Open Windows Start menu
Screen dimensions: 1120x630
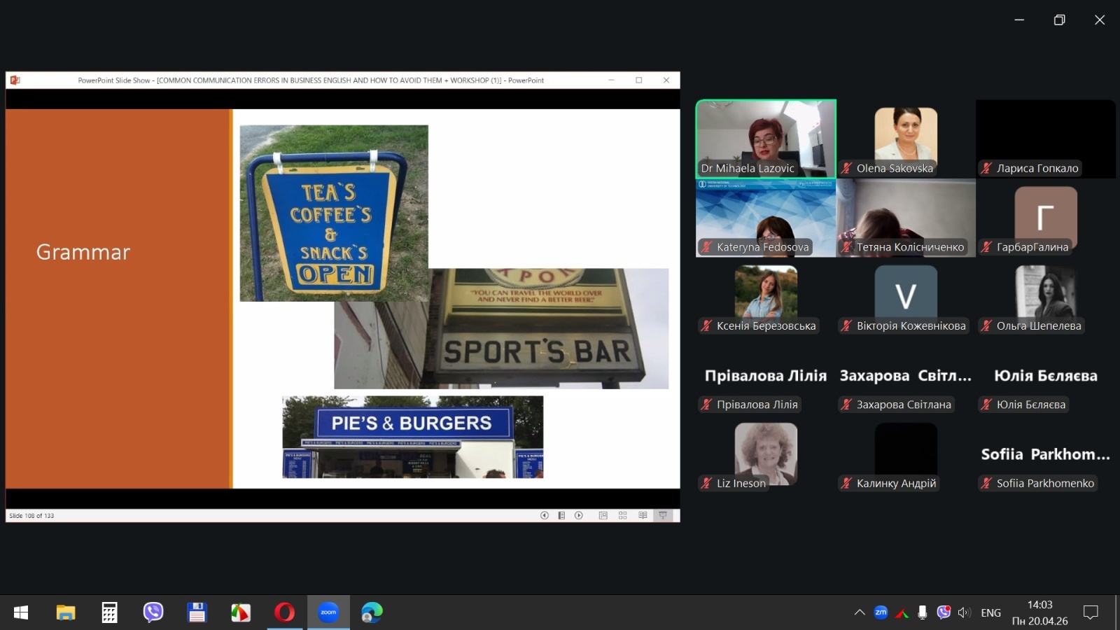coord(21,612)
